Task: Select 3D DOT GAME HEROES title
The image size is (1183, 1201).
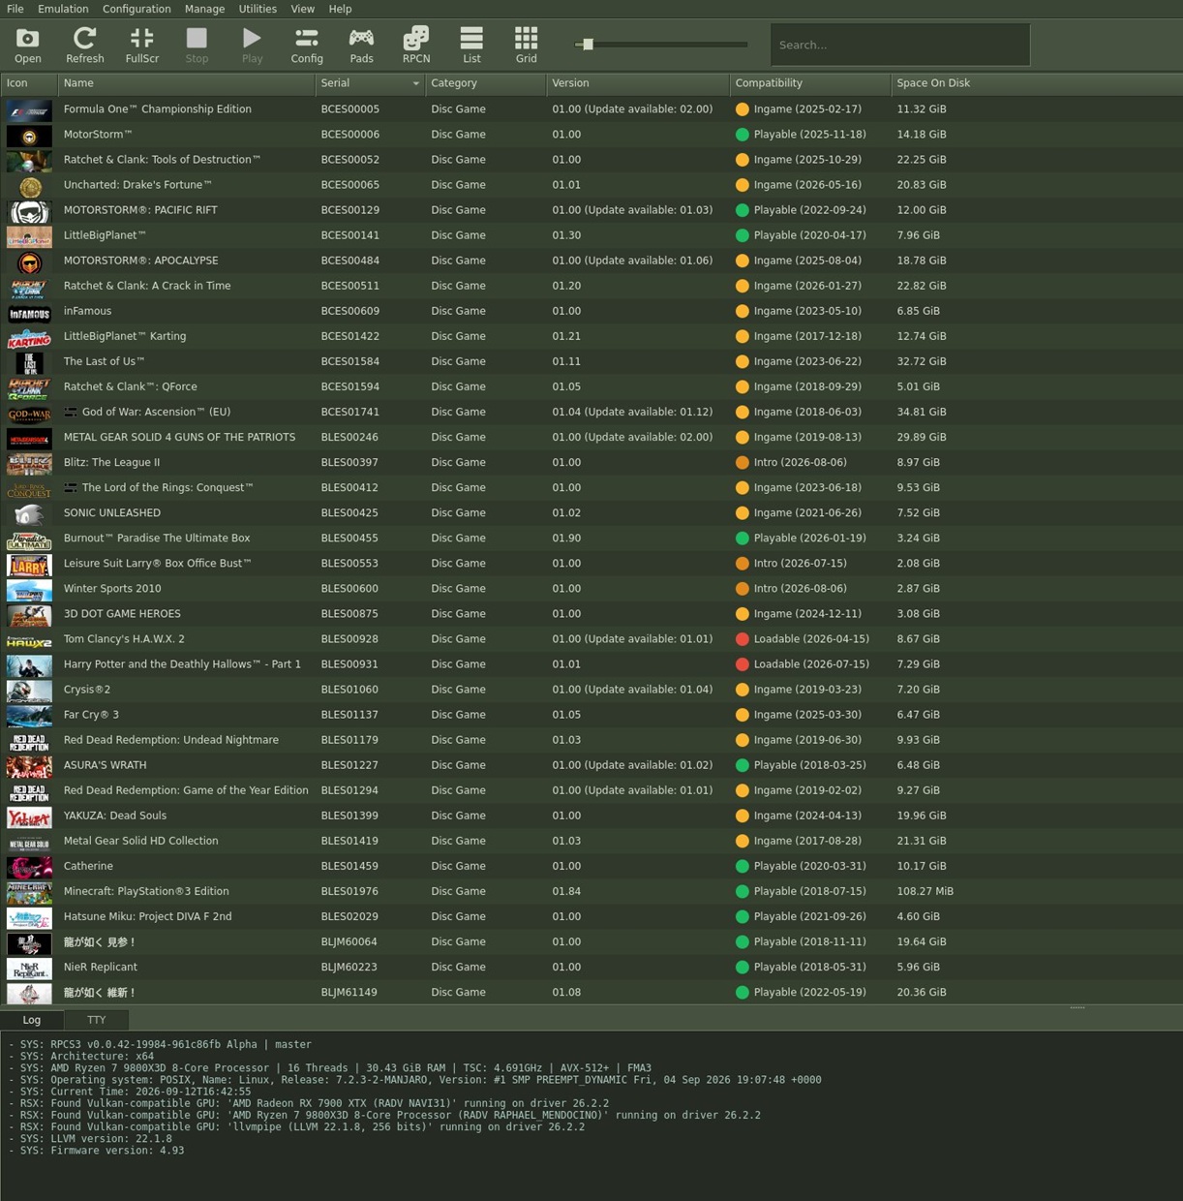Action: point(122,614)
